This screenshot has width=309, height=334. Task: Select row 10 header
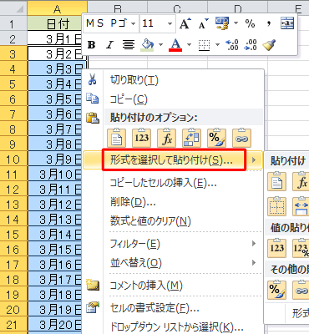pyautogui.click(x=13, y=159)
